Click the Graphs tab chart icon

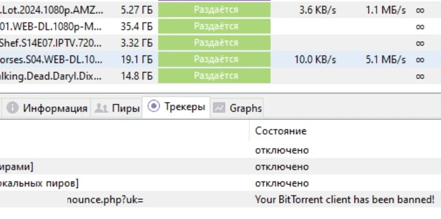pos(219,108)
